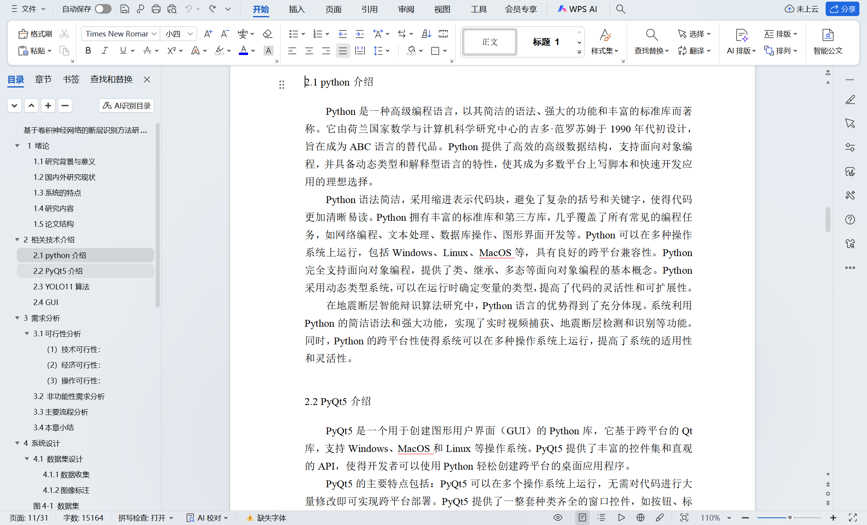
Task: Close the navigation pane
Action: click(x=147, y=79)
